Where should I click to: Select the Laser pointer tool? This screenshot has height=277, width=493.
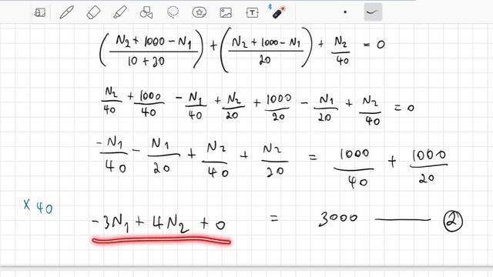[277, 12]
